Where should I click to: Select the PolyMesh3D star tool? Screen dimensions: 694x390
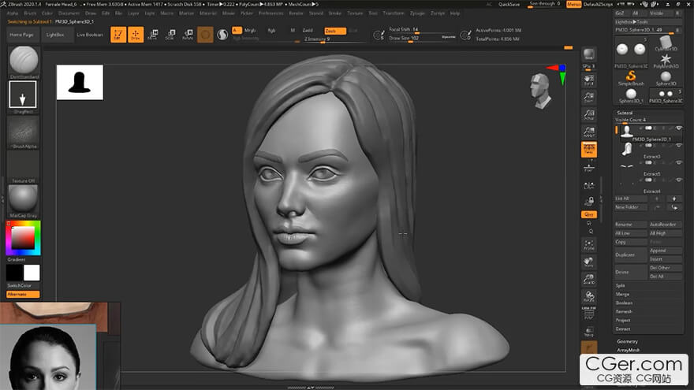click(x=666, y=61)
